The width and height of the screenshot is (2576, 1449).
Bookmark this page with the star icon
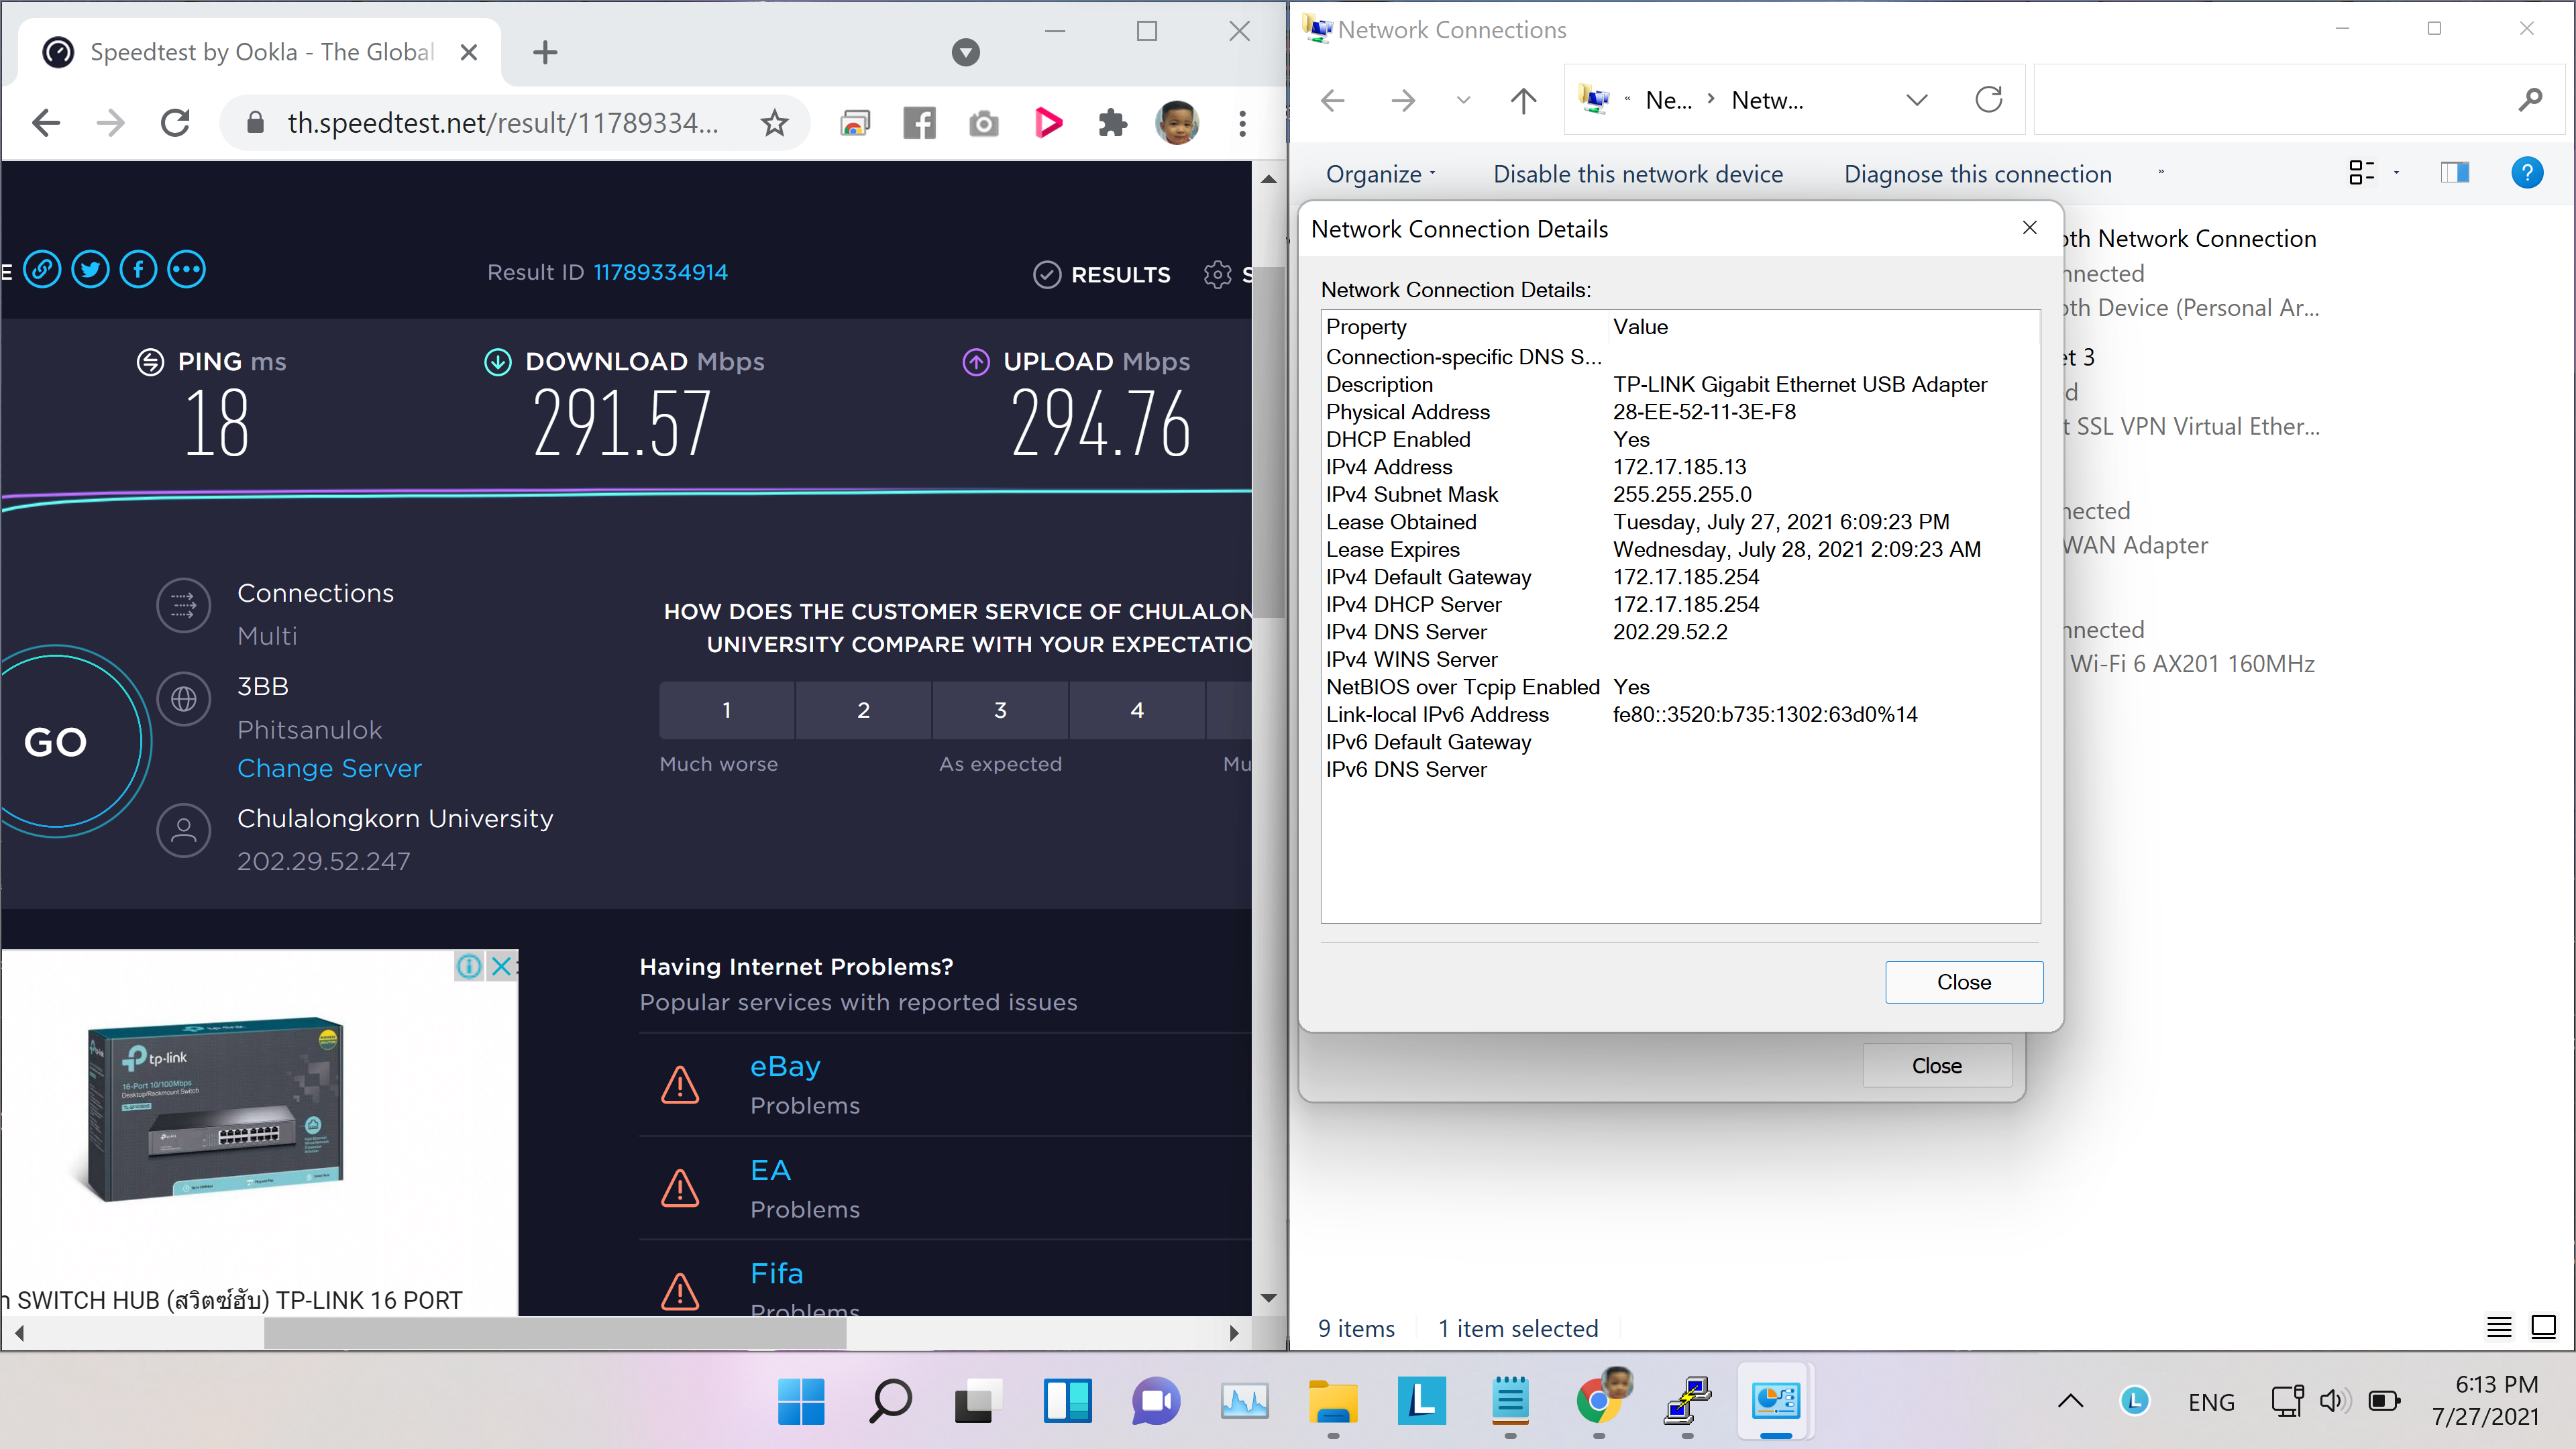coord(774,123)
